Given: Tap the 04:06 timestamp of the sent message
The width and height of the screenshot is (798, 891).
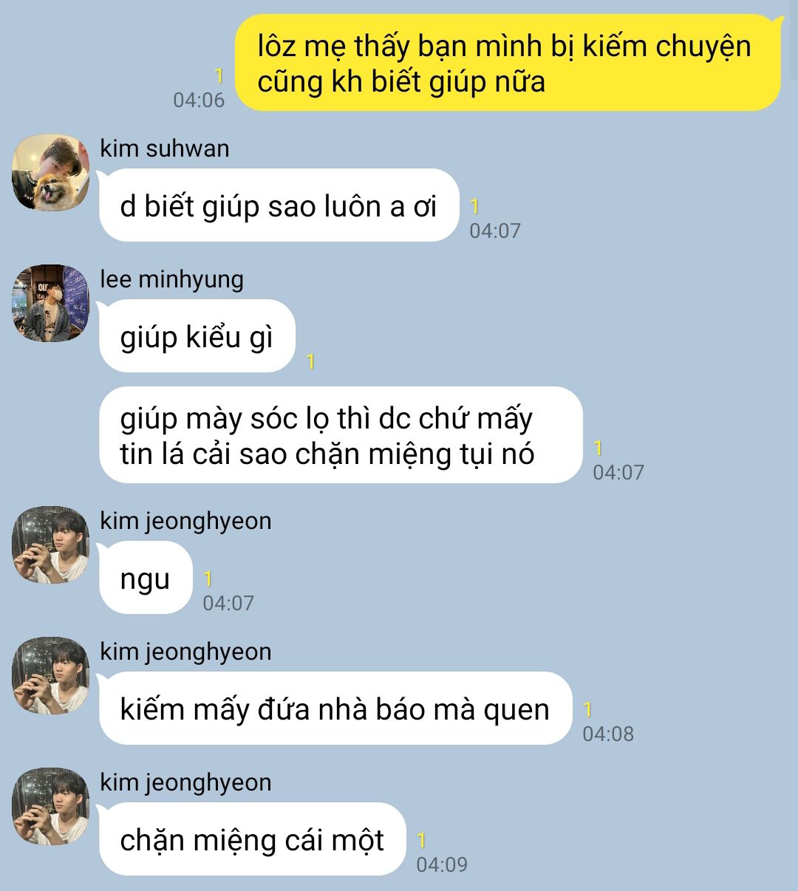Looking at the screenshot, I should (x=199, y=100).
